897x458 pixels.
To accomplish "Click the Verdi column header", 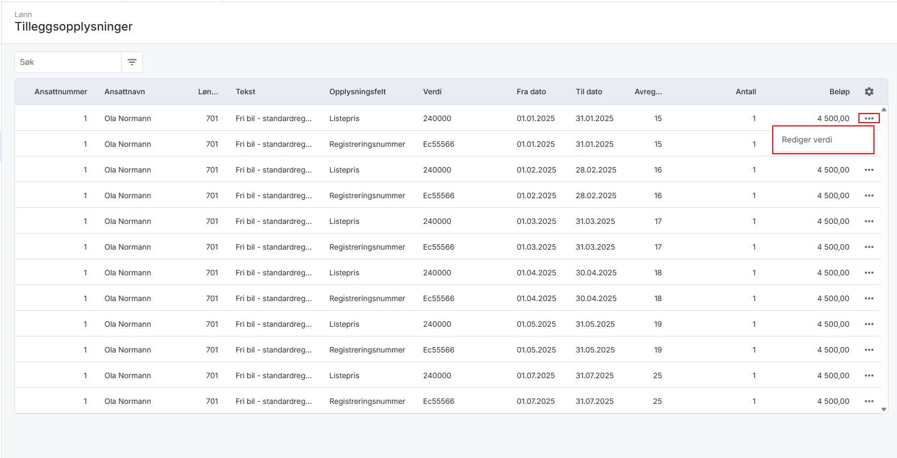I will pyautogui.click(x=432, y=92).
